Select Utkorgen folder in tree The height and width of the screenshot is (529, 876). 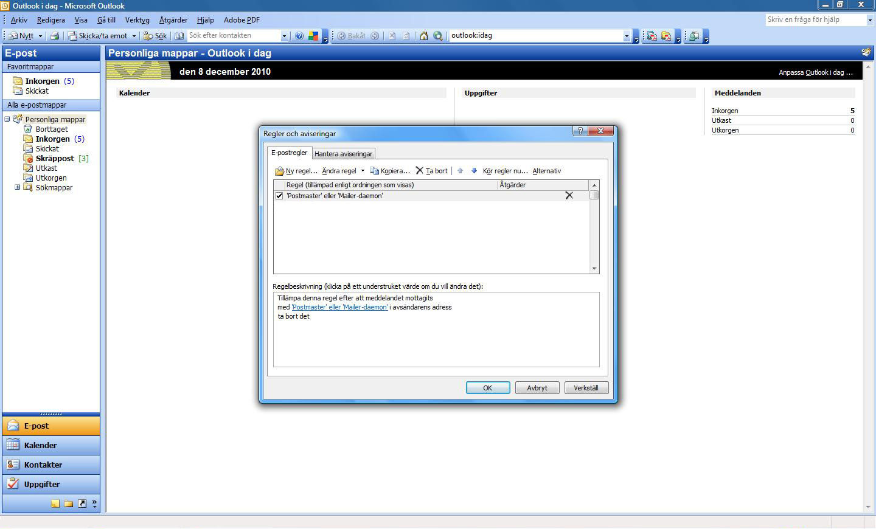(51, 178)
